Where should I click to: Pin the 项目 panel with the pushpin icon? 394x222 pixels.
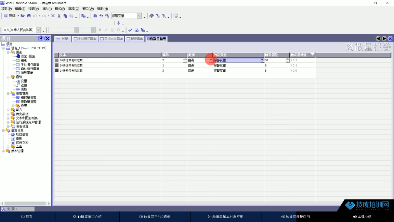tap(41, 38)
